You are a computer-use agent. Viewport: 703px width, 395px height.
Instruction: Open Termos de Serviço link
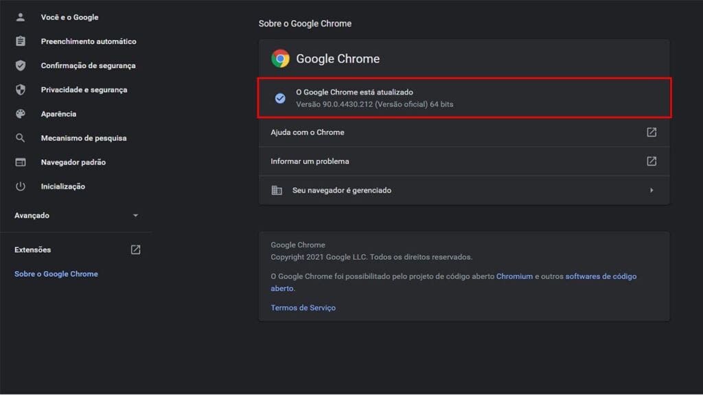click(x=303, y=308)
